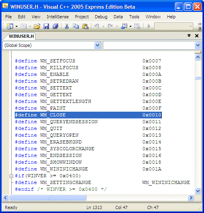
Task: Open the Debug menu
Action: point(101,17)
